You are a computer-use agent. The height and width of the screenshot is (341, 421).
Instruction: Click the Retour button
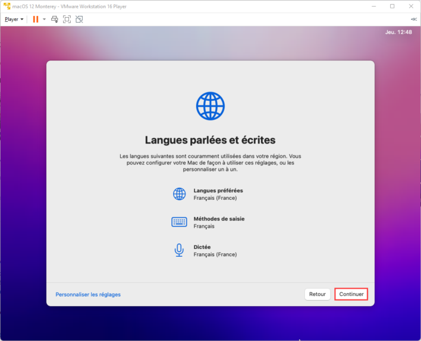pos(318,294)
